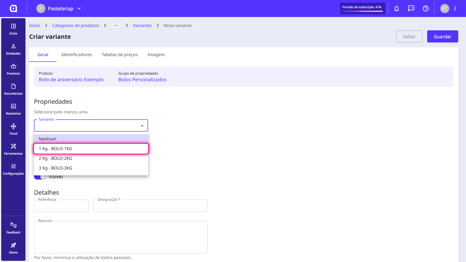
Task: Switch to the Imagem tab
Action: 156,55
